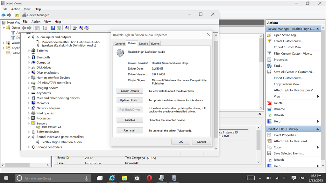Screen dimensions: 326x183
Task: Click Back arrow in Device Manager toolbar
Action: coord(24,28)
